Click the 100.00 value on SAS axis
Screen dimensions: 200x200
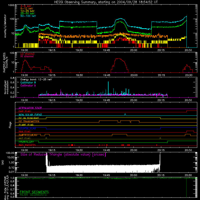click(10, 153)
